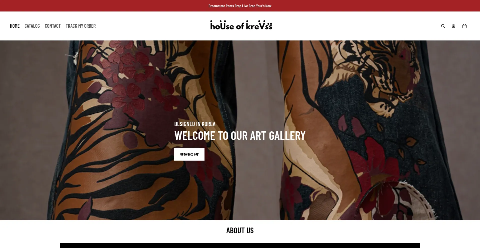
Task: Click the house of krevss logo
Action: 241,25
